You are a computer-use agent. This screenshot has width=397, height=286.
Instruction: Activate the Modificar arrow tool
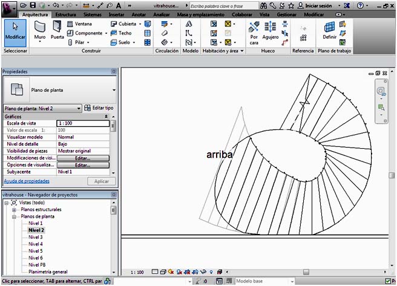click(x=15, y=31)
